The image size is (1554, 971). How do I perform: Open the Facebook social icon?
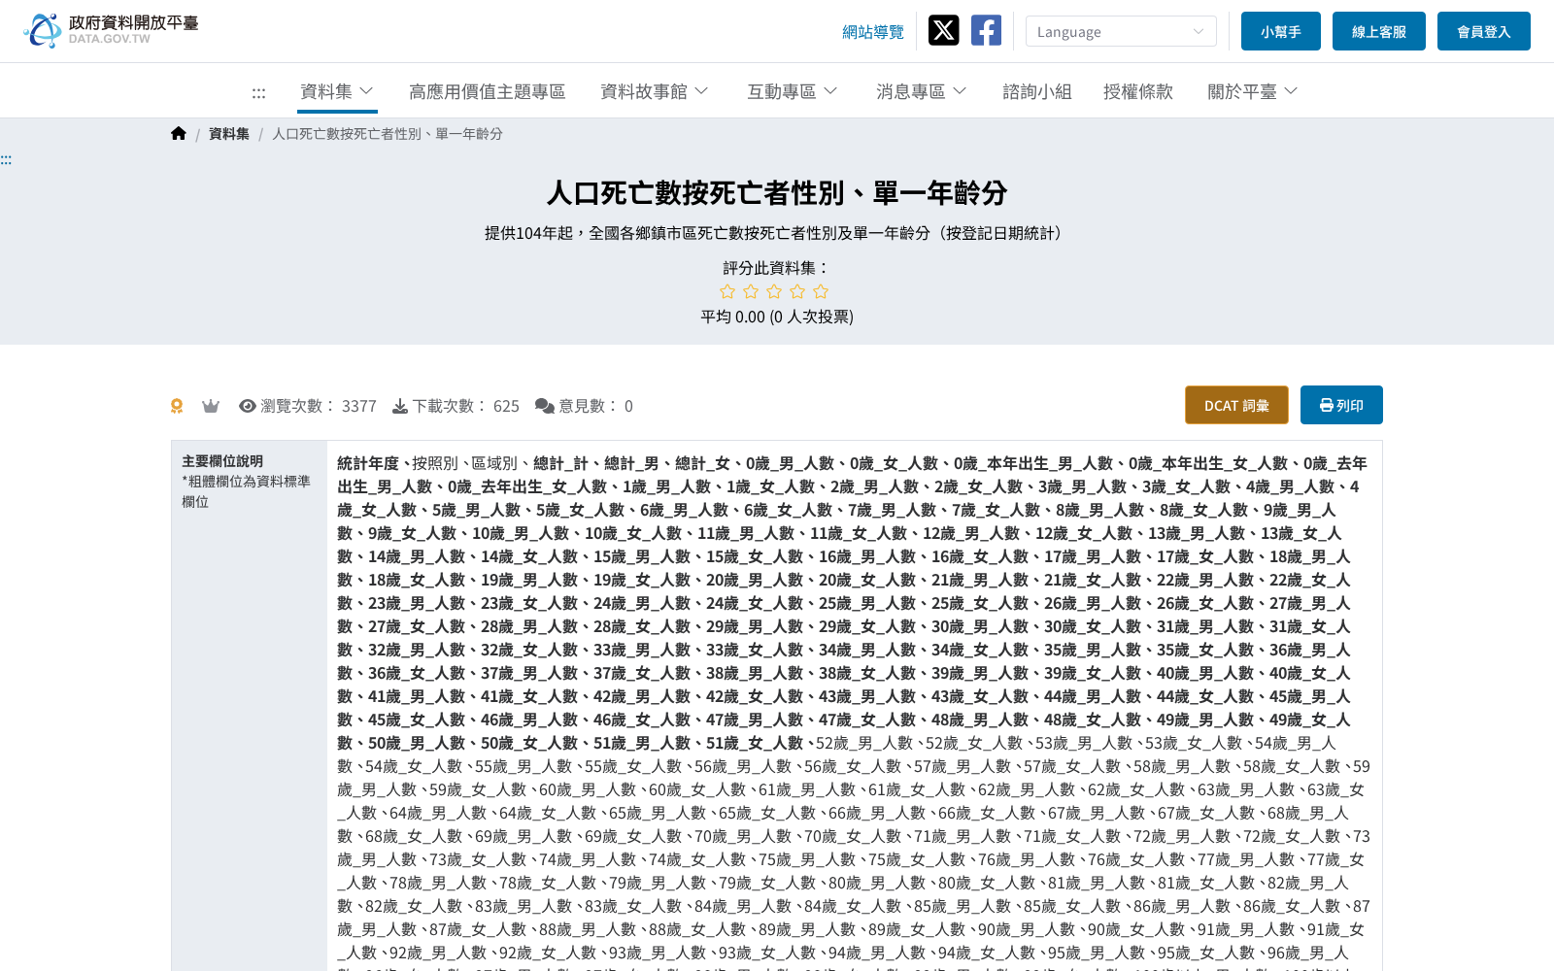986,30
